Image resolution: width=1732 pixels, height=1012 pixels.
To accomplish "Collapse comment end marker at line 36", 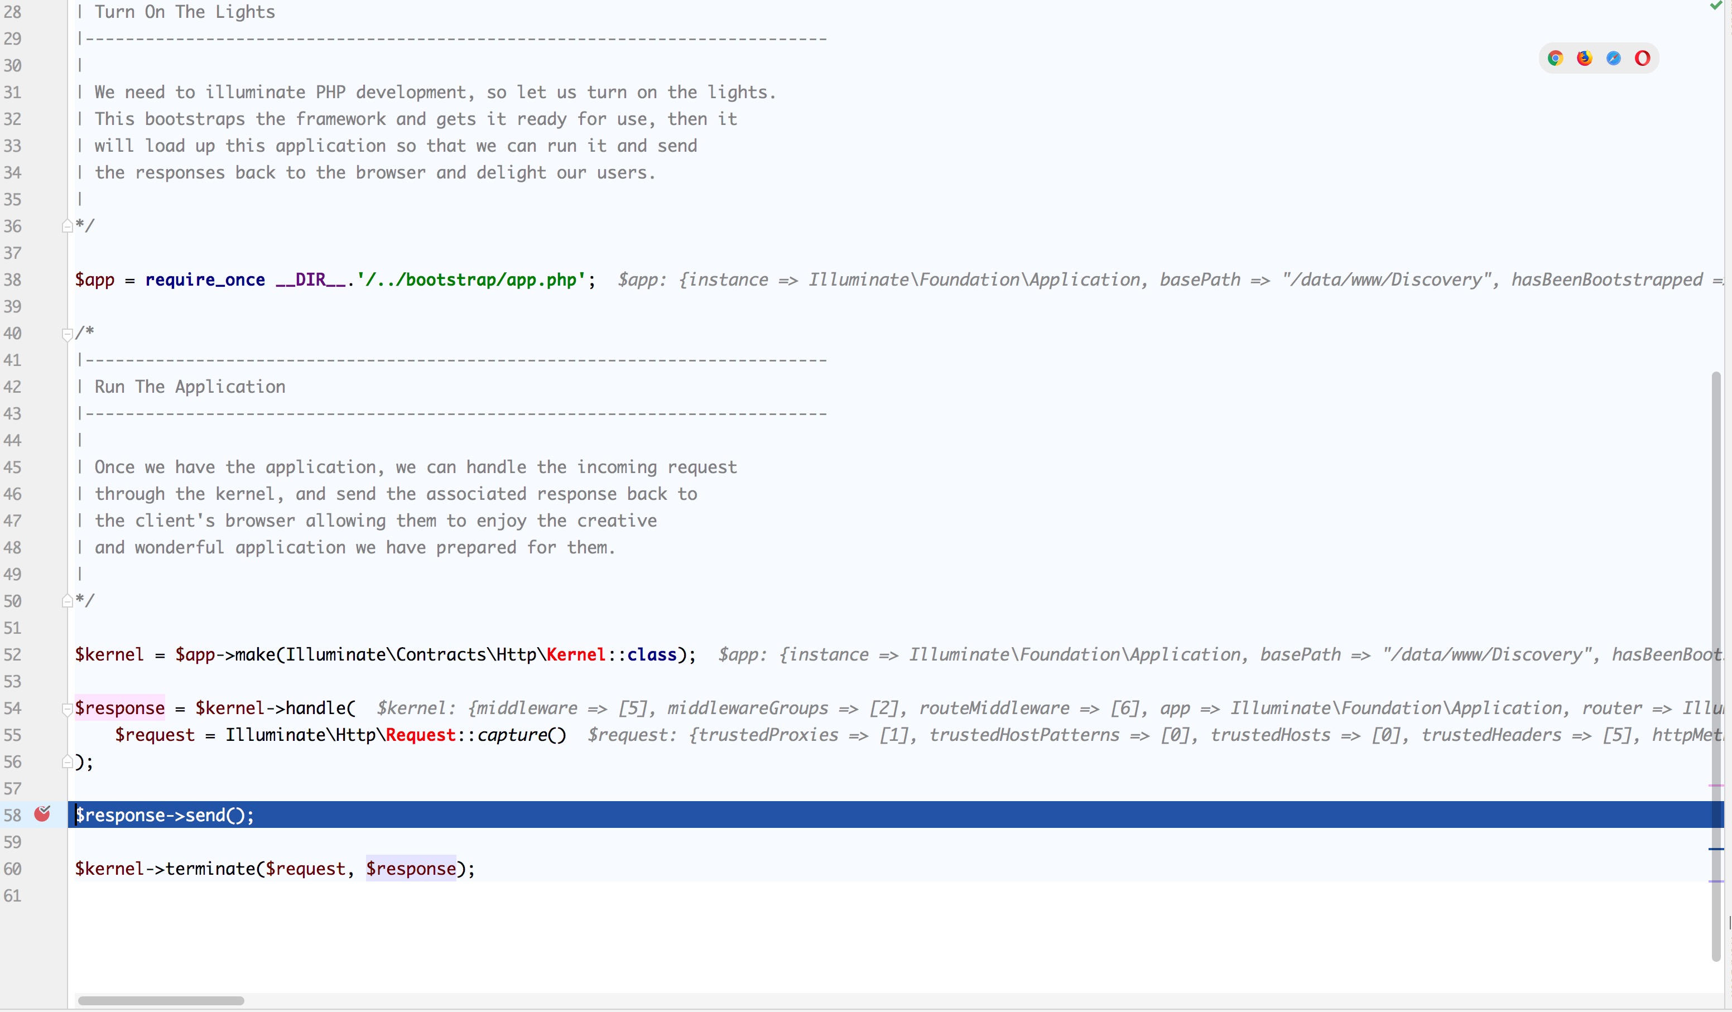I will pyautogui.click(x=68, y=226).
